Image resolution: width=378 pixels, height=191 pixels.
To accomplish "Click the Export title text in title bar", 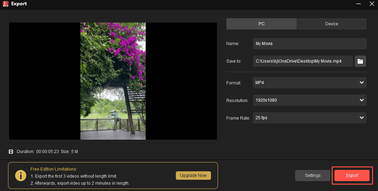I will pos(19,4).
